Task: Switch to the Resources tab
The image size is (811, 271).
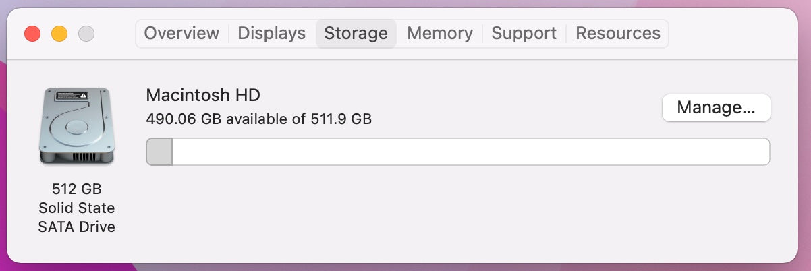Action: (617, 33)
